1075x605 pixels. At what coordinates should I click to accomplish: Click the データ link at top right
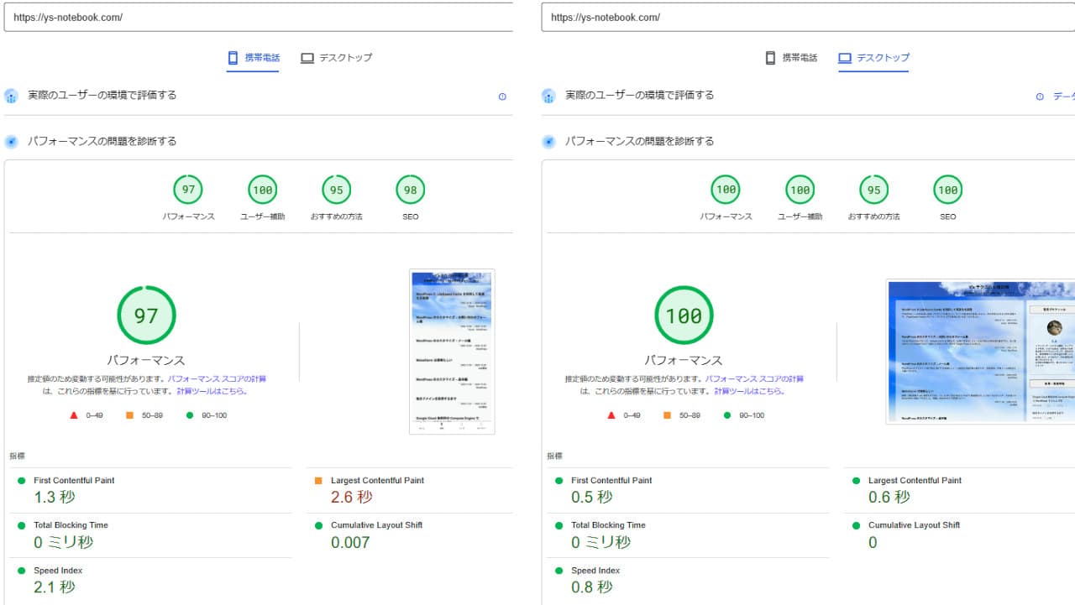1064,96
